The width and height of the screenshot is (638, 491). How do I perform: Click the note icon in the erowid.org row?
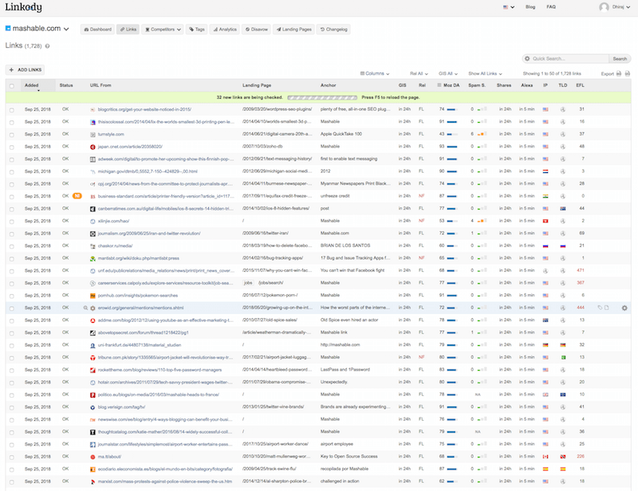click(607, 308)
